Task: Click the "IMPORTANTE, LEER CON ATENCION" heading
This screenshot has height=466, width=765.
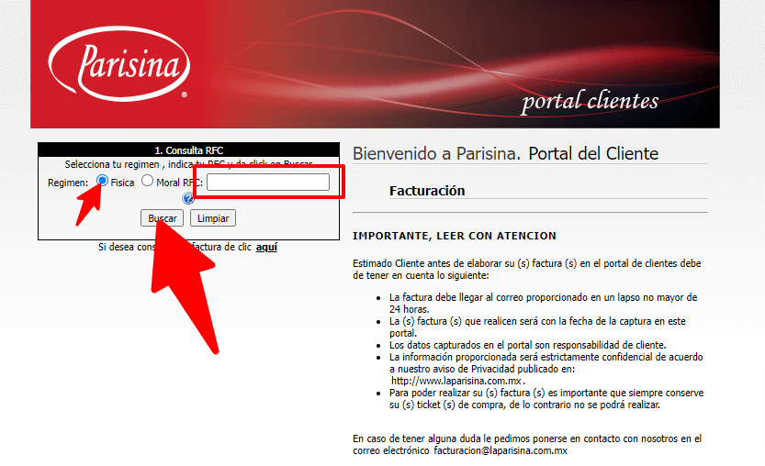Action: 455,236
